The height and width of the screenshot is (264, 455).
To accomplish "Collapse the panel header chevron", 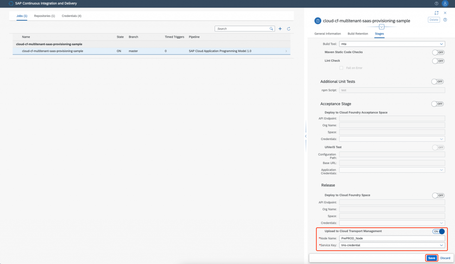I will tap(382, 27).
